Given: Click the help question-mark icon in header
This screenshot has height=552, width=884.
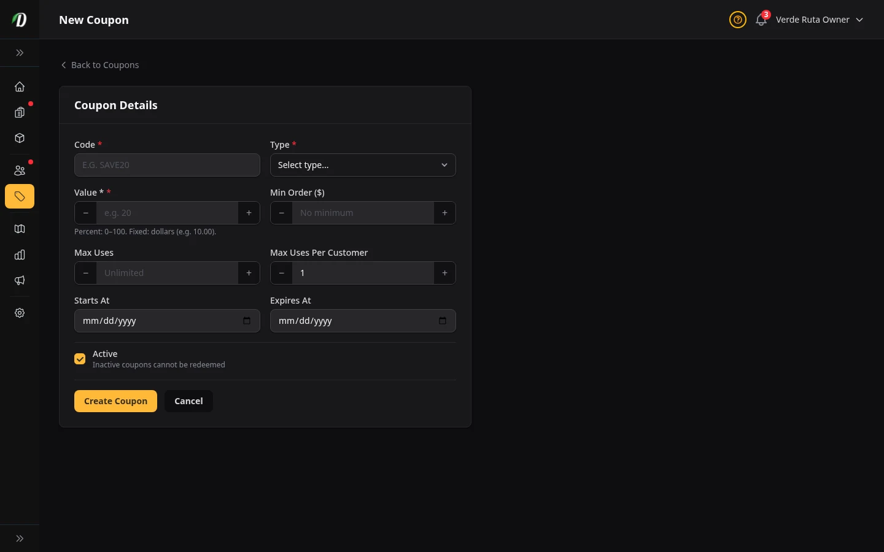Looking at the screenshot, I should (x=738, y=20).
